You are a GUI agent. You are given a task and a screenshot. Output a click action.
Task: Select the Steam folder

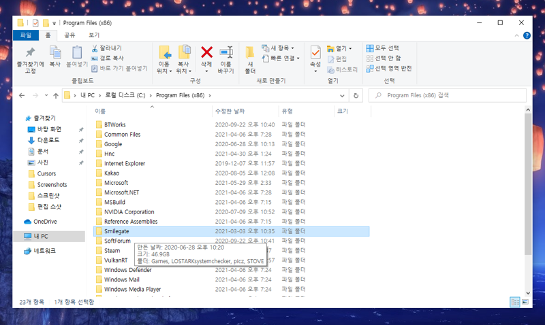112,250
